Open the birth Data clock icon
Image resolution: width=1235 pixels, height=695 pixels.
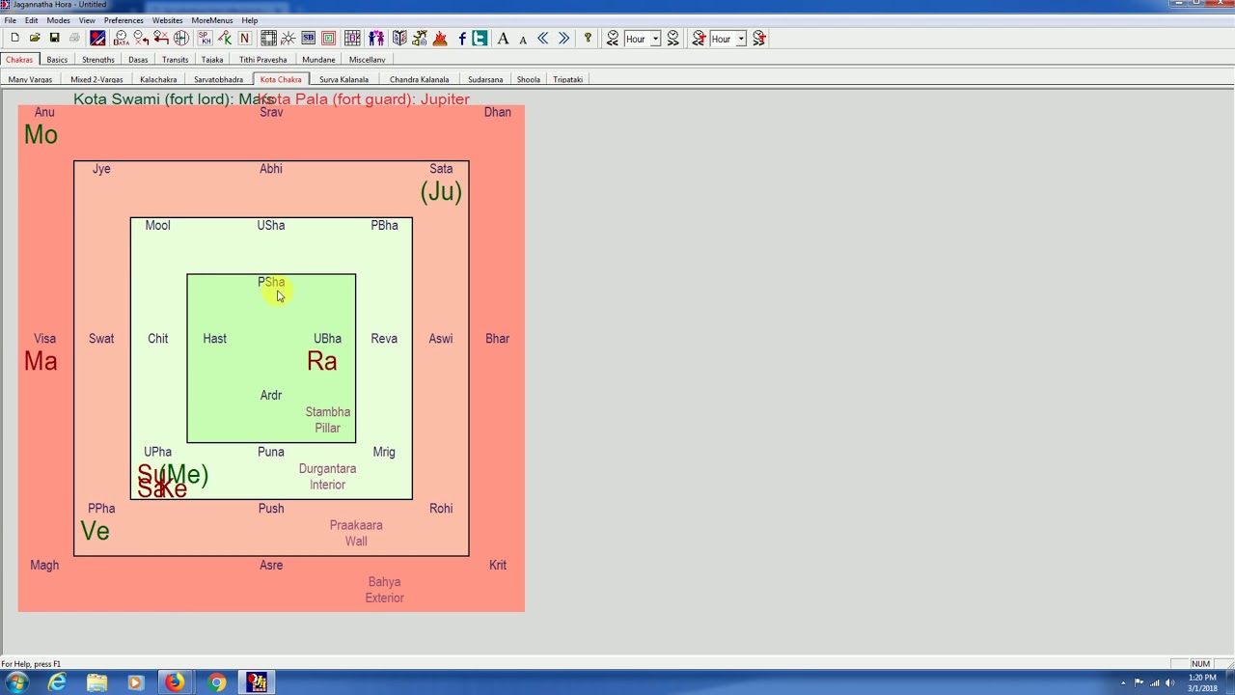[x=121, y=39]
